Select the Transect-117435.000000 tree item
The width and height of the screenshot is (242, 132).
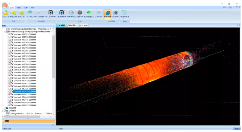24,94
